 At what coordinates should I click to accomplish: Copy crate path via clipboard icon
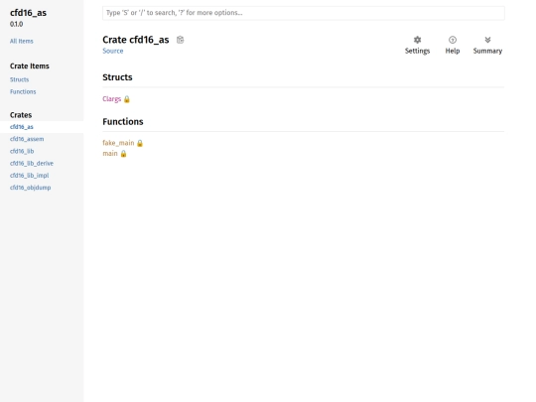pos(180,40)
